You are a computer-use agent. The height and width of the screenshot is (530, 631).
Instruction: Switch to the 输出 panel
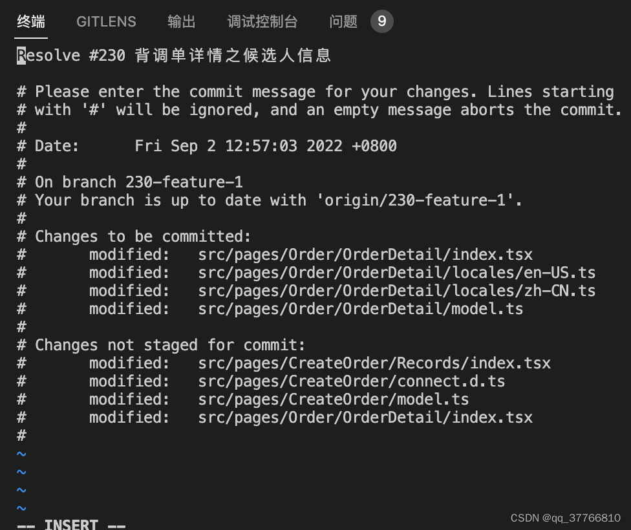click(181, 21)
